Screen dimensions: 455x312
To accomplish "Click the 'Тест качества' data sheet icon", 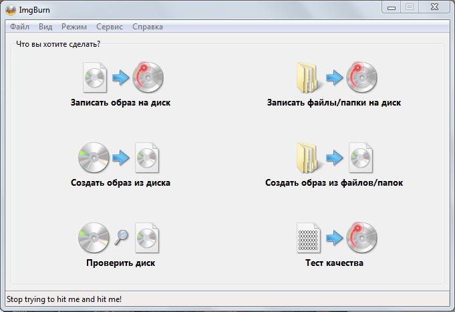I will click(x=309, y=239).
